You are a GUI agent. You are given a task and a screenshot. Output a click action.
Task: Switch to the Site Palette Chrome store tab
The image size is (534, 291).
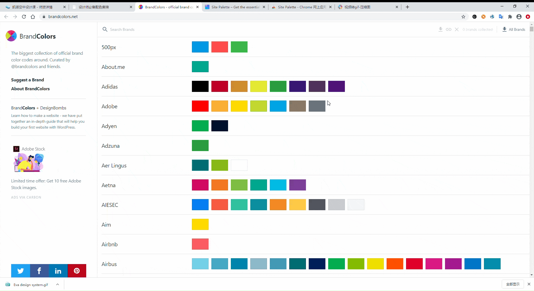click(301, 7)
